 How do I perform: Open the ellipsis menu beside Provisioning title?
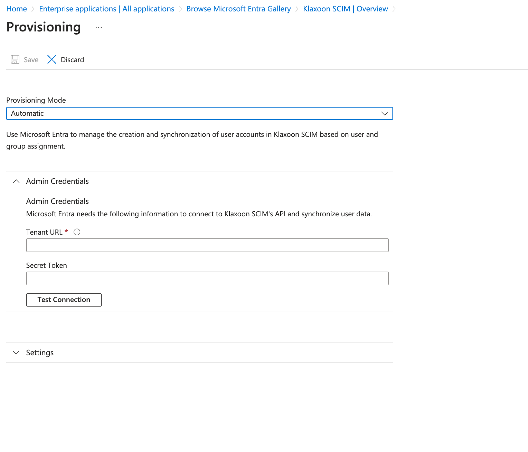click(99, 28)
